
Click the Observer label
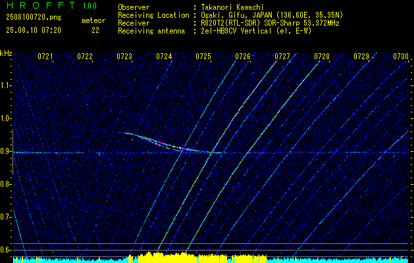134,7
